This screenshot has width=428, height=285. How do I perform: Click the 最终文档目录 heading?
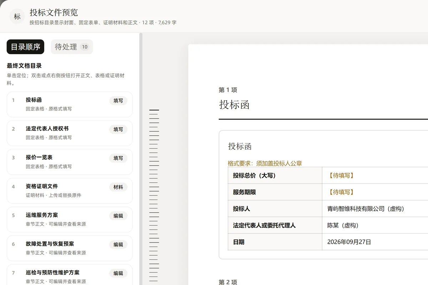point(24,66)
